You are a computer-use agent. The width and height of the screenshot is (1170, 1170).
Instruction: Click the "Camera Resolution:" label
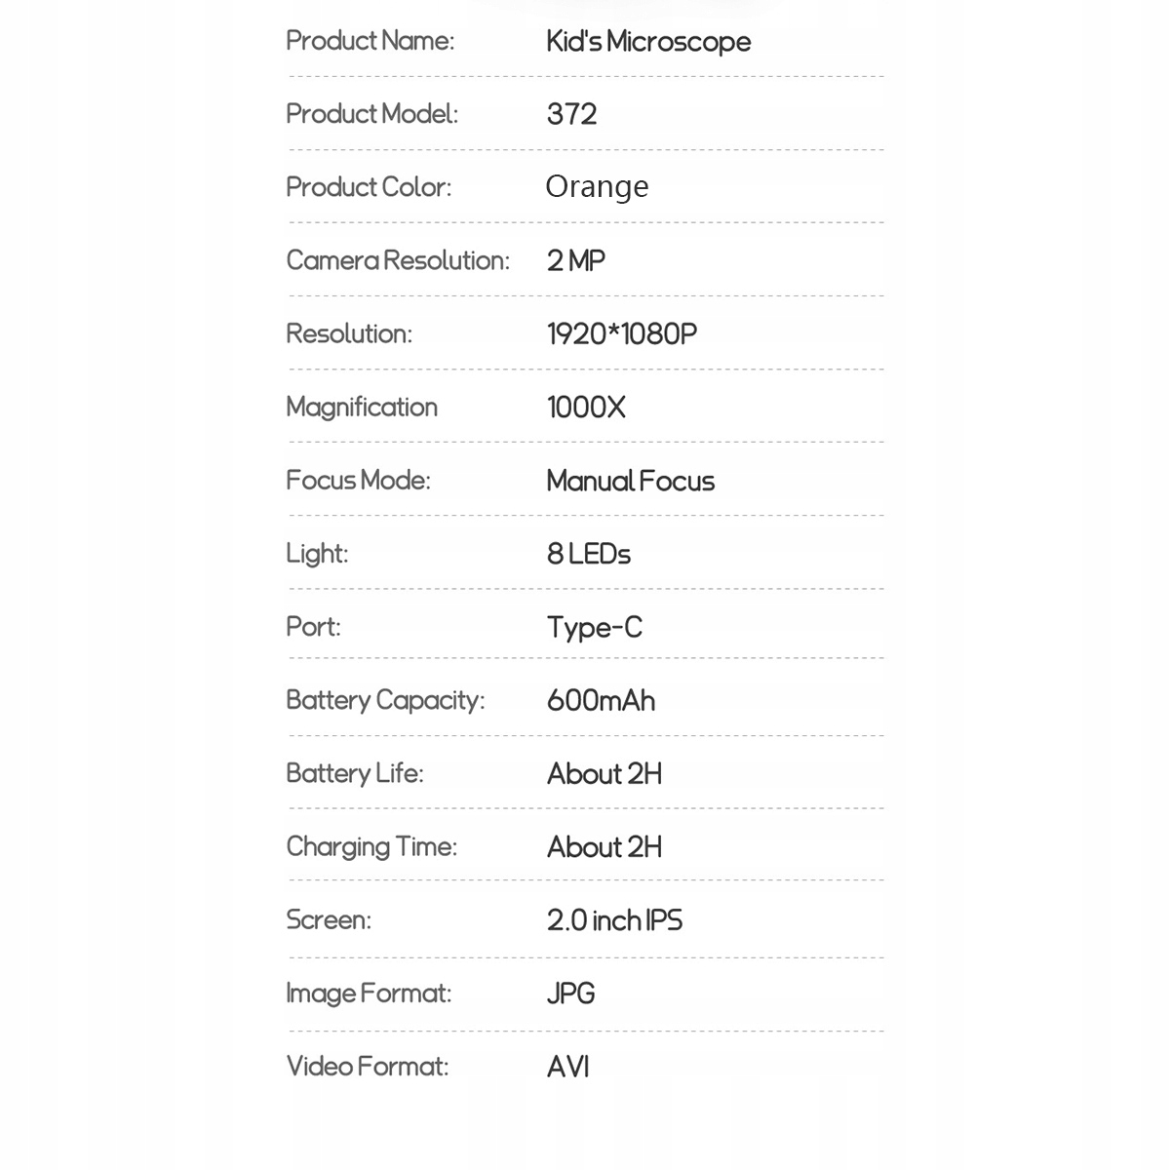point(398,260)
